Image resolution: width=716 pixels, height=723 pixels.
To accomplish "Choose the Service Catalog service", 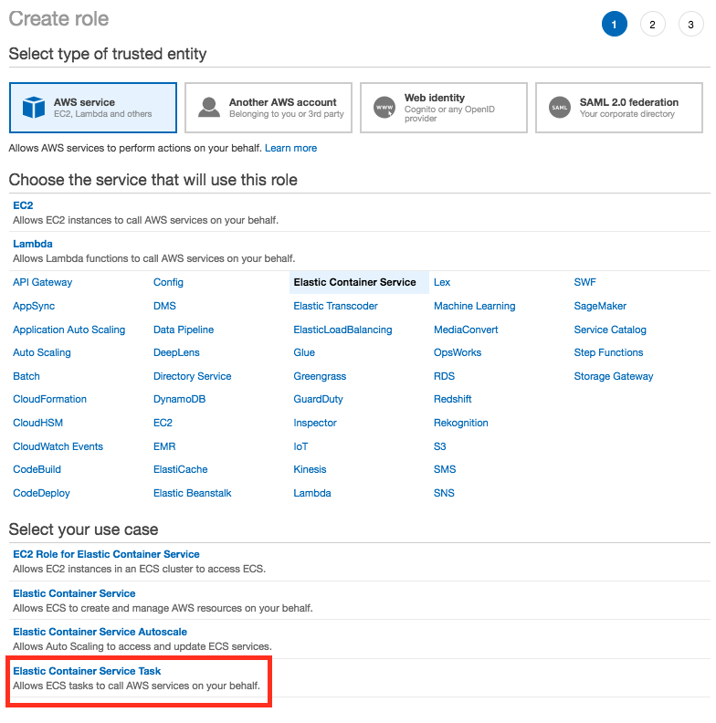I will click(610, 330).
